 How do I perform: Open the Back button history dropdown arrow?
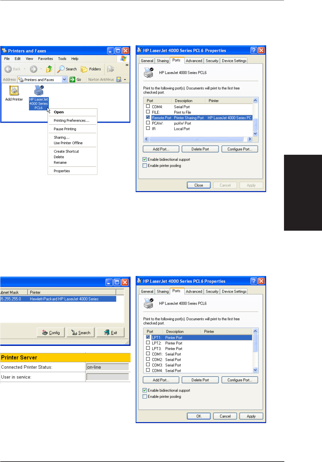pos(25,69)
